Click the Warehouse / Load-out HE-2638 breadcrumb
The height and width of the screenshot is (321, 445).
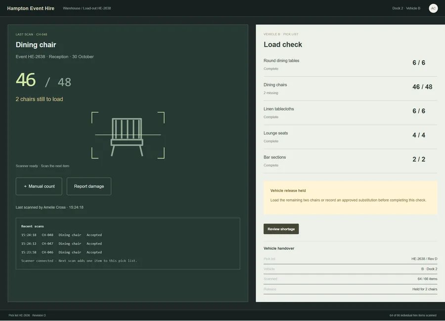pyautogui.click(x=87, y=8)
